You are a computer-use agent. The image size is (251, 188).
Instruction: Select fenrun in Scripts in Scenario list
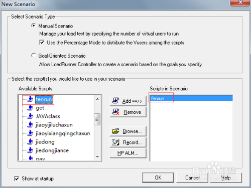point(191,98)
